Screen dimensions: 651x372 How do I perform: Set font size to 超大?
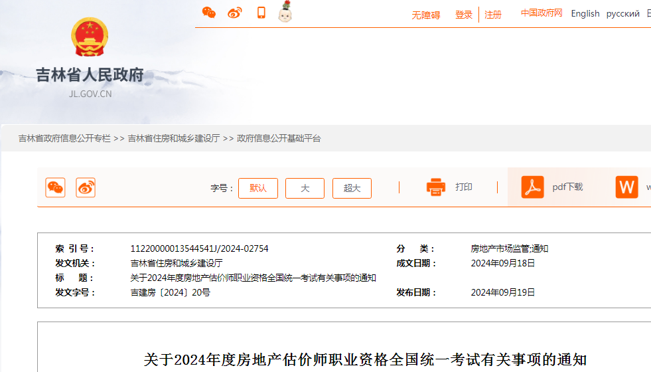point(352,188)
